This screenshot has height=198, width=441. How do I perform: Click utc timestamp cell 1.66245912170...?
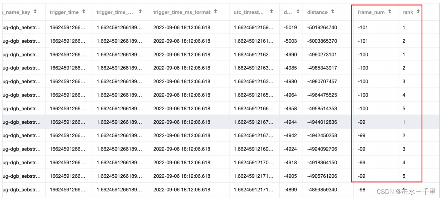[x=254, y=163]
